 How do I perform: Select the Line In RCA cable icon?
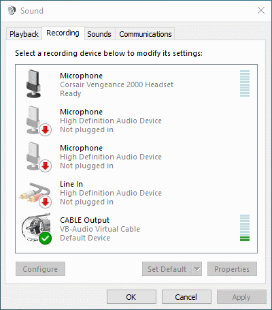tap(35, 192)
